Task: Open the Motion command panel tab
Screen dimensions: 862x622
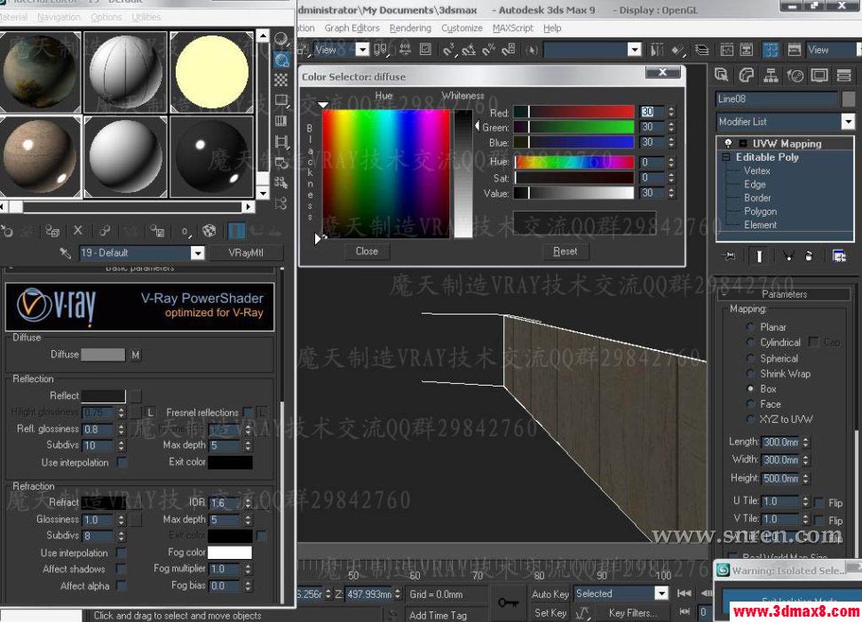Action: click(795, 75)
